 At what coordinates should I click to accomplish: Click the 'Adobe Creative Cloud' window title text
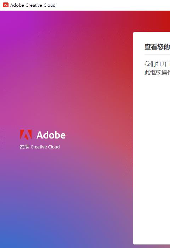(x=33, y=5)
